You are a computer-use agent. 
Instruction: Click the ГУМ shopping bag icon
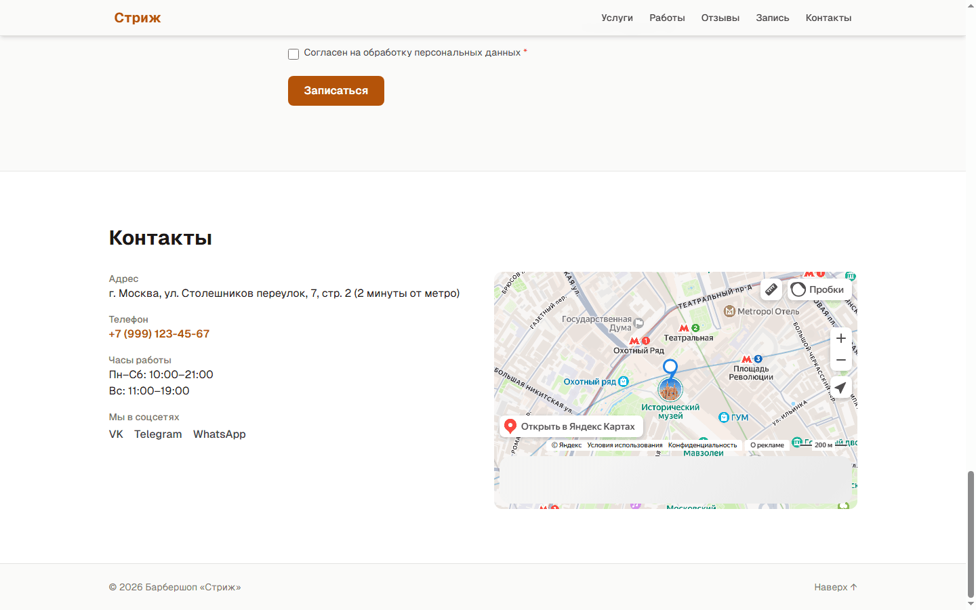(723, 418)
